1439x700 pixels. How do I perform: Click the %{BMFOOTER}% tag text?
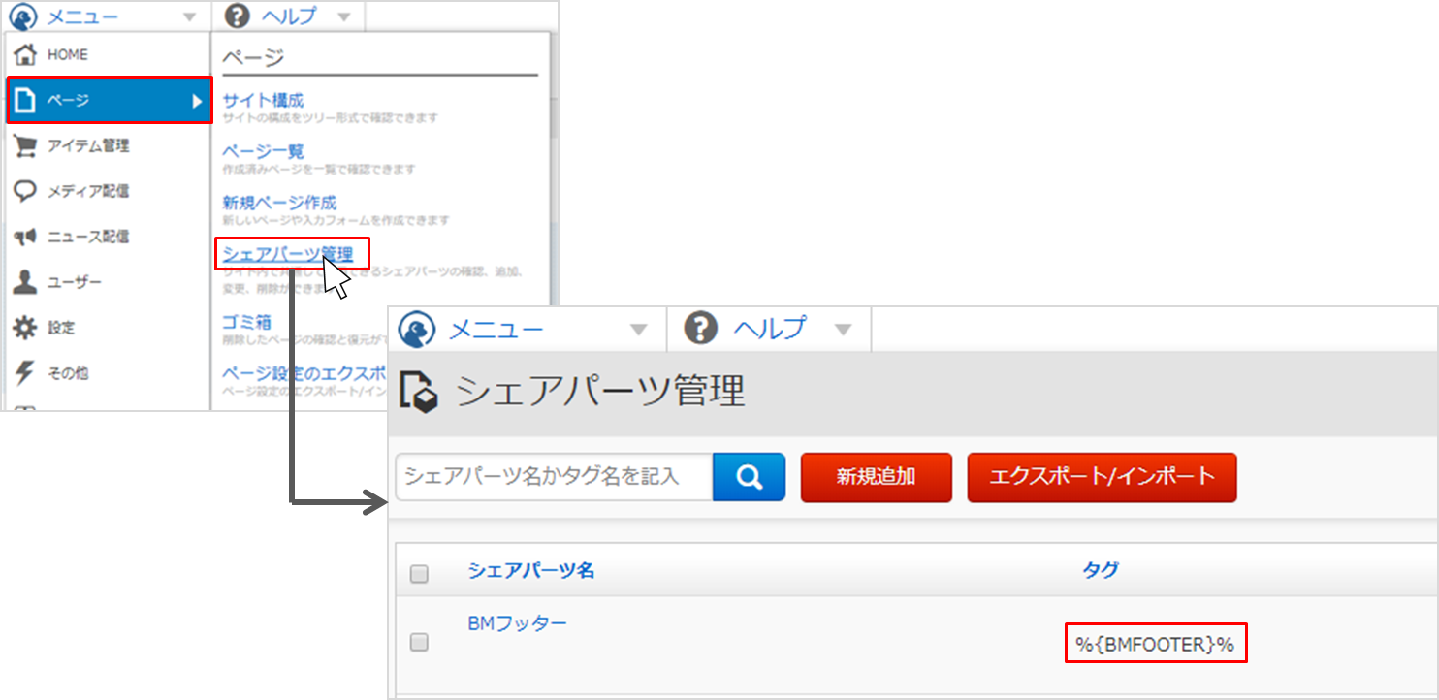pyautogui.click(x=1155, y=643)
